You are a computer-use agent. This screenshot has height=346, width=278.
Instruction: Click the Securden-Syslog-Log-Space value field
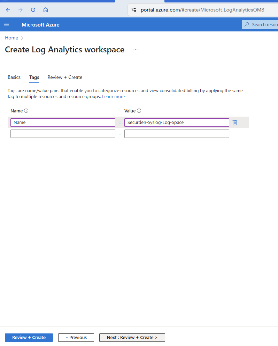click(177, 123)
